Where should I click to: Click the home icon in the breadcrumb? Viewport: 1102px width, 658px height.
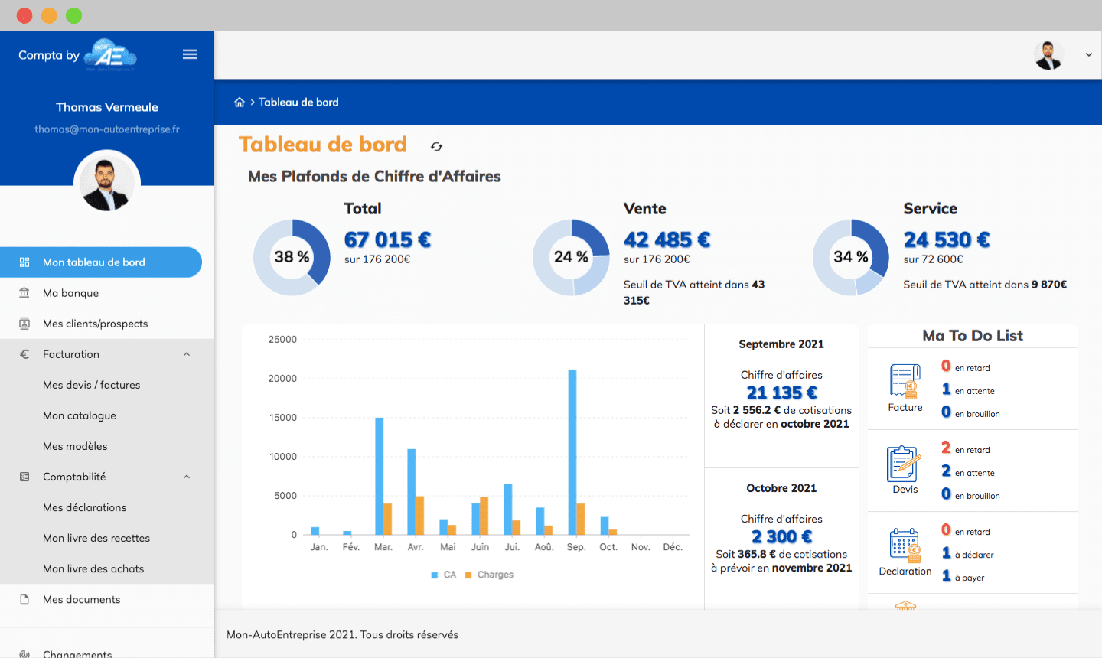[x=240, y=101]
